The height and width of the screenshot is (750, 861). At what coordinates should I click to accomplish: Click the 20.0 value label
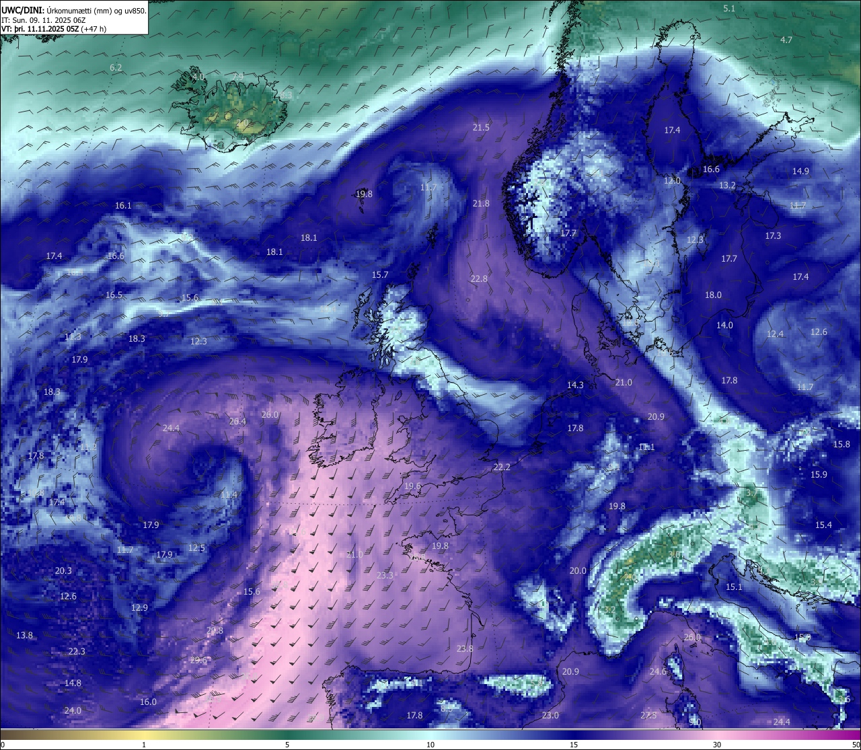point(578,570)
